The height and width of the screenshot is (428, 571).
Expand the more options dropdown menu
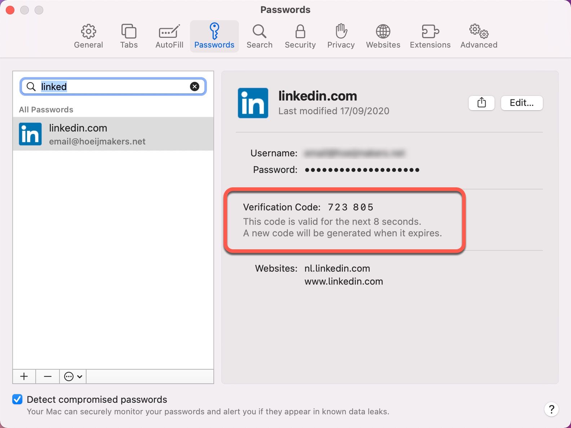click(73, 376)
